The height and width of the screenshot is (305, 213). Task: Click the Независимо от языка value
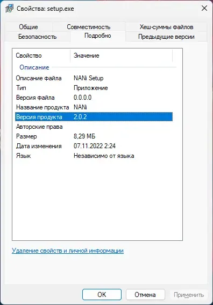pyautogui.click(x=104, y=156)
